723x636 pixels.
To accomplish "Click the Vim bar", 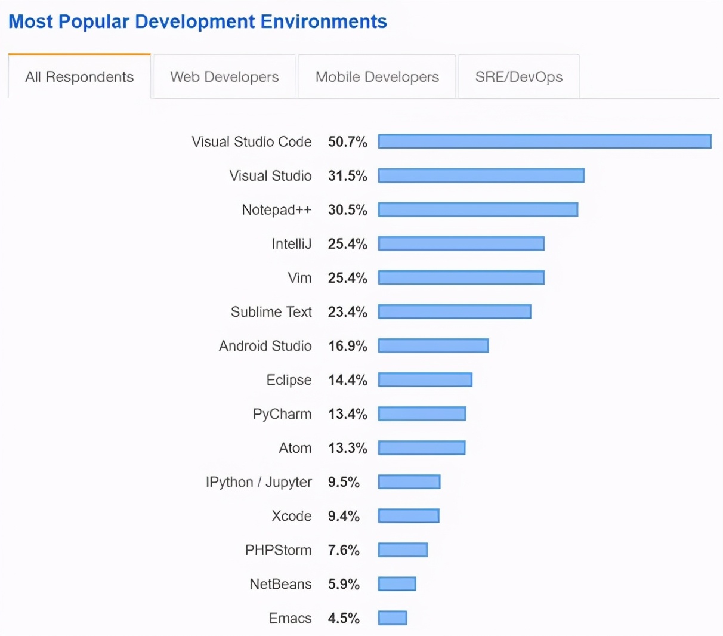I will [461, 277].
